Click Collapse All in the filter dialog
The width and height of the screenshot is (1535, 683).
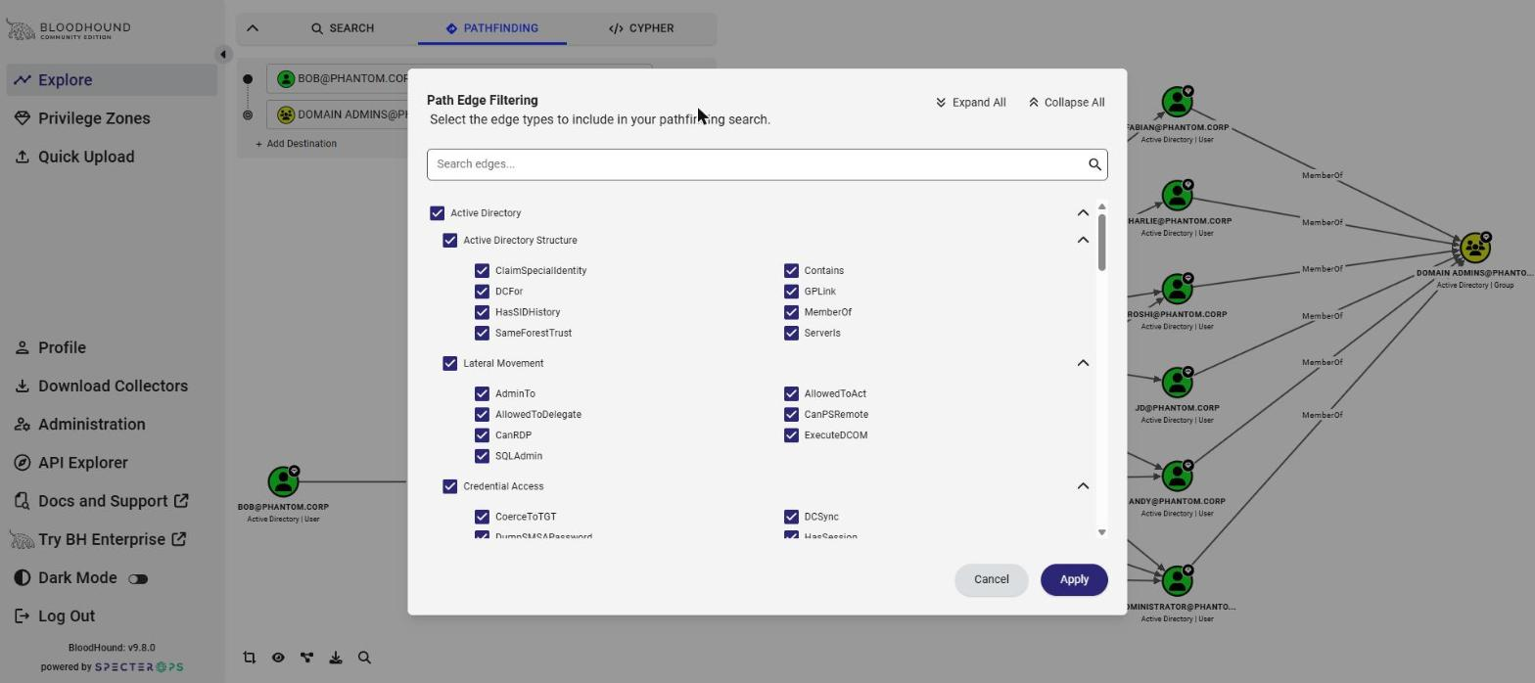pos(1066,103)
